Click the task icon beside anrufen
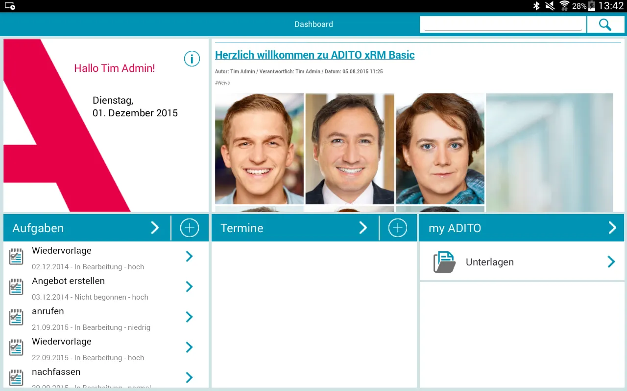Viewport: 627px width, 391px height. coord(16,317)
